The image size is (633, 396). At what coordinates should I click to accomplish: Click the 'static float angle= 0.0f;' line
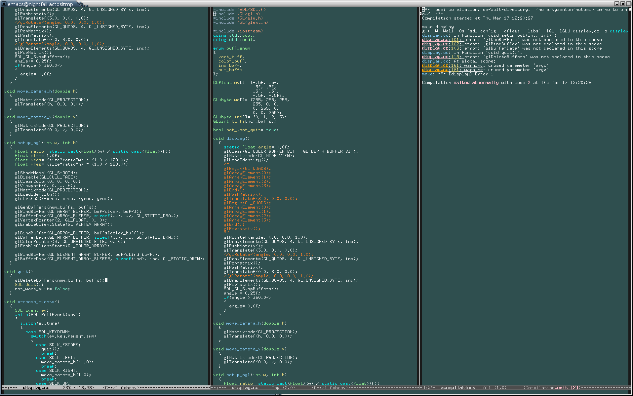(257, 147)
